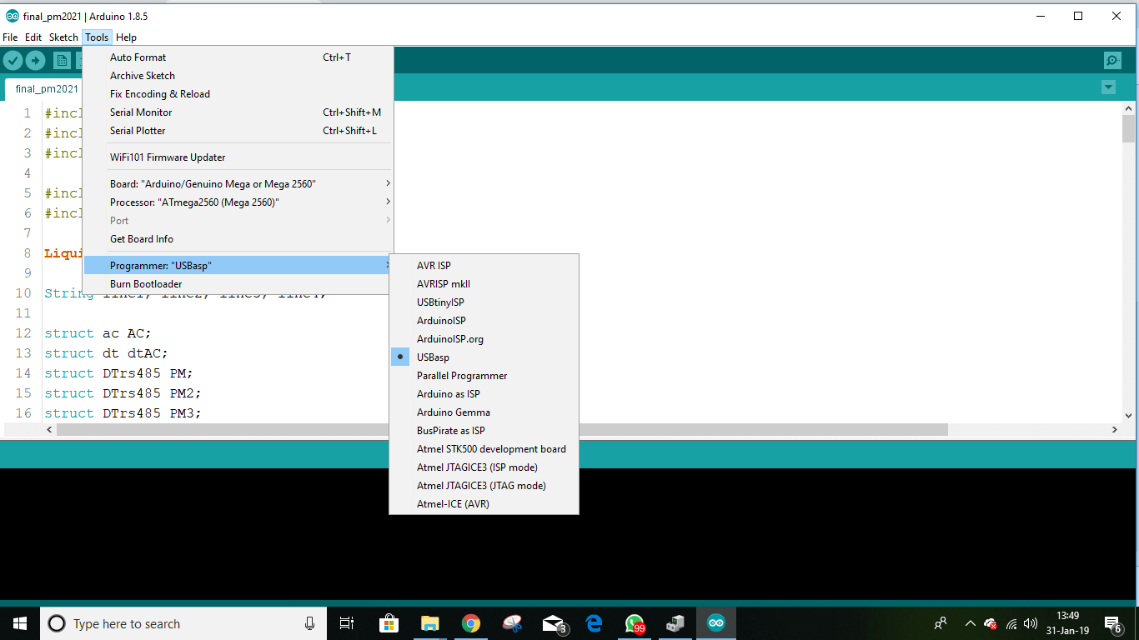Choose Auto Format from Tools menu
This screenshot has height=640, width=1139.
pos(238,57)
